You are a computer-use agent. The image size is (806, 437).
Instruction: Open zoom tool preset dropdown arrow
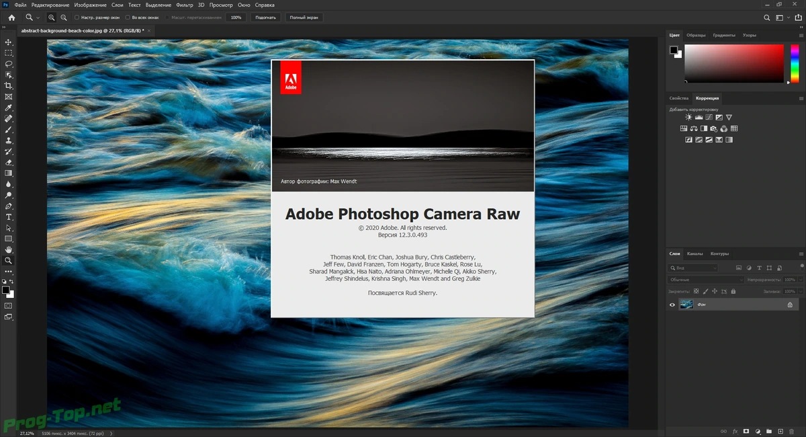pyautogui.click(x=38, y=17)
